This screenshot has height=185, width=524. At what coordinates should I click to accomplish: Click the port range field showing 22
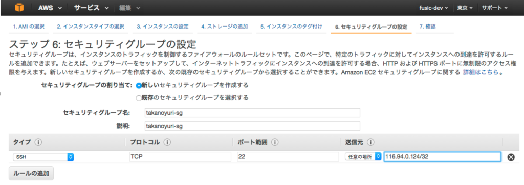(288, 157)
